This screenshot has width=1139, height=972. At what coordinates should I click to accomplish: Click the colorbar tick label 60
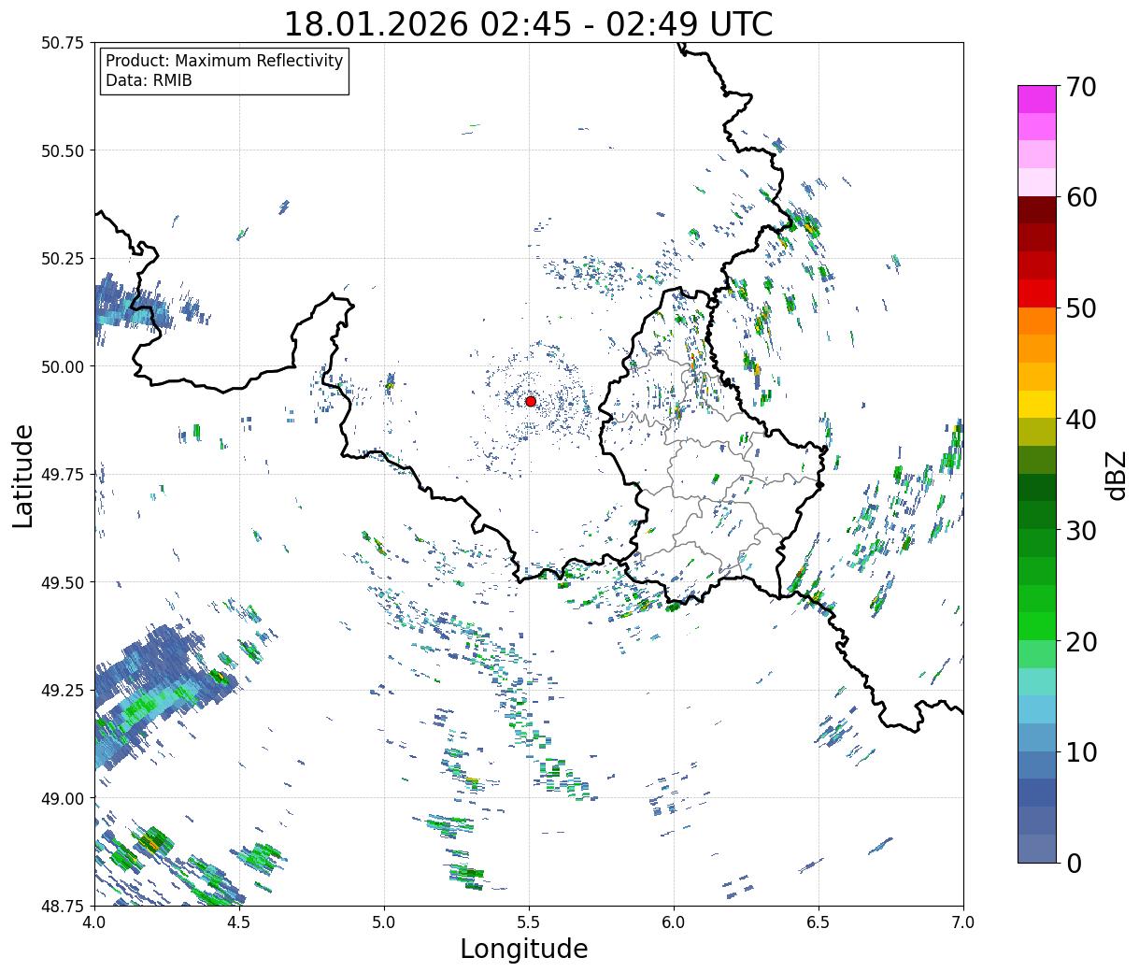point(1080,197)
